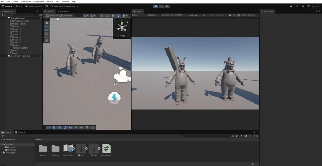This screenshot has width=322, height=166.
Task: Open the Window menu
Action: (65, 2)
